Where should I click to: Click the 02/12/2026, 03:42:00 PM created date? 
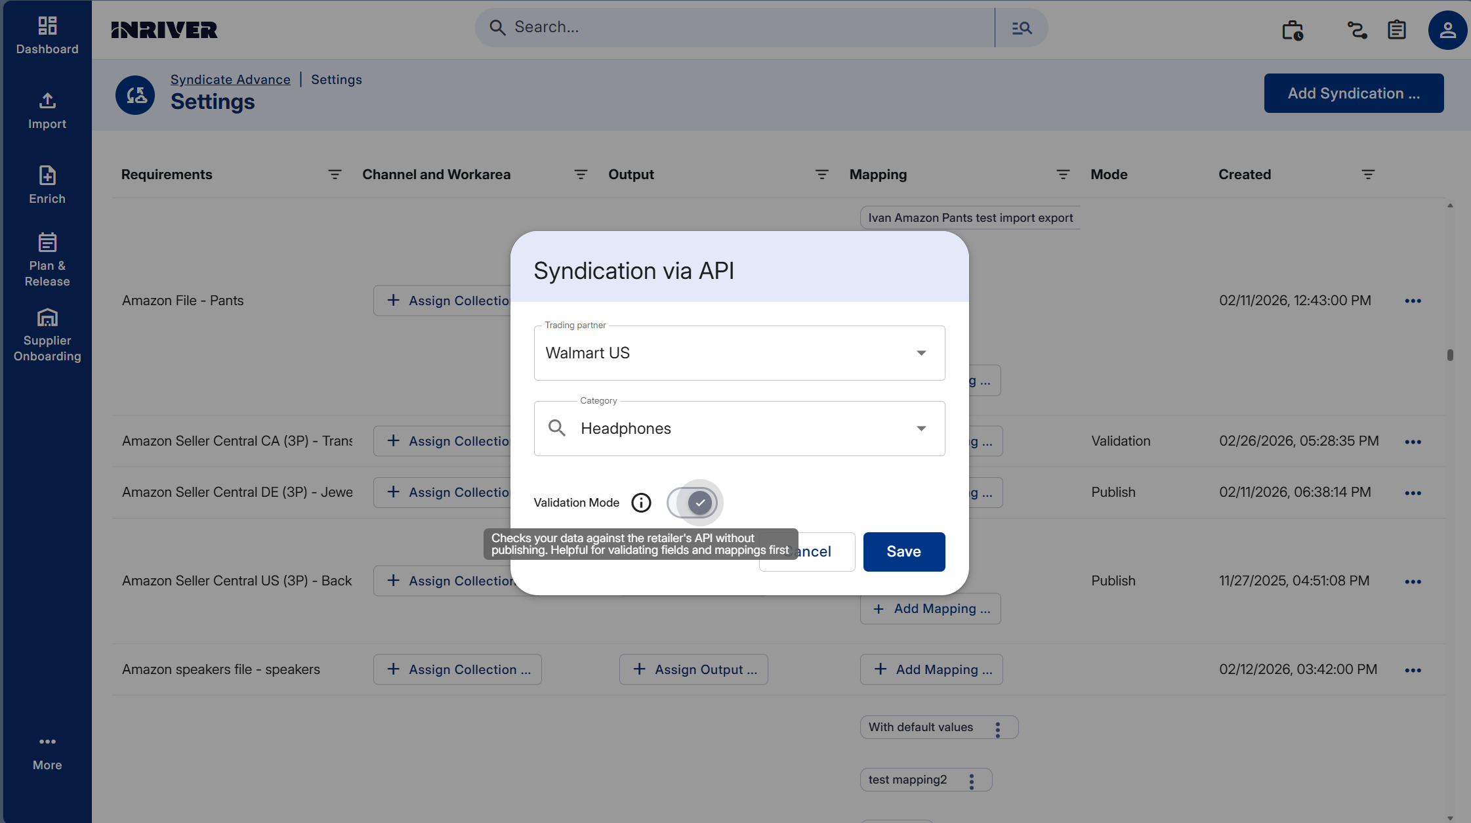point(1298,669)
